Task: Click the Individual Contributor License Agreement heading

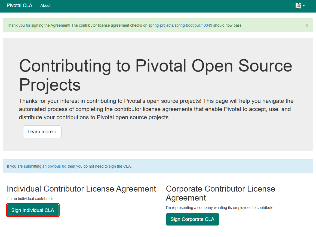Action: pyautogui.click(x=81, y=189)
